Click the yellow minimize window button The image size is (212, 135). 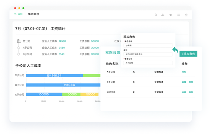[x=19, y=8]
